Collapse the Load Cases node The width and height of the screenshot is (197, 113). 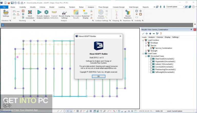coord(143,54)
